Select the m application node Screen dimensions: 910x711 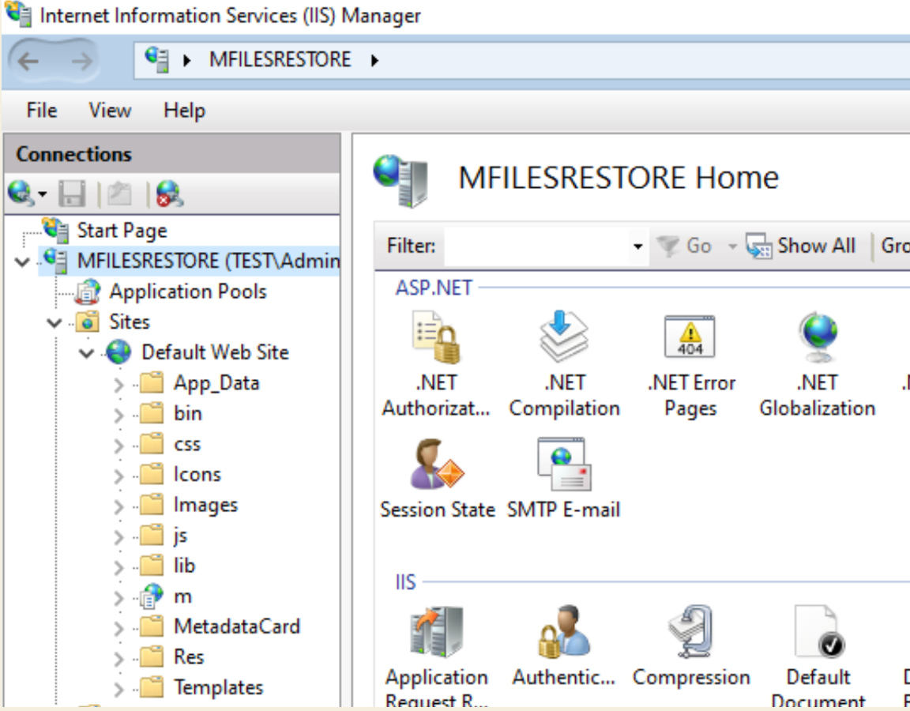point(182,596)
